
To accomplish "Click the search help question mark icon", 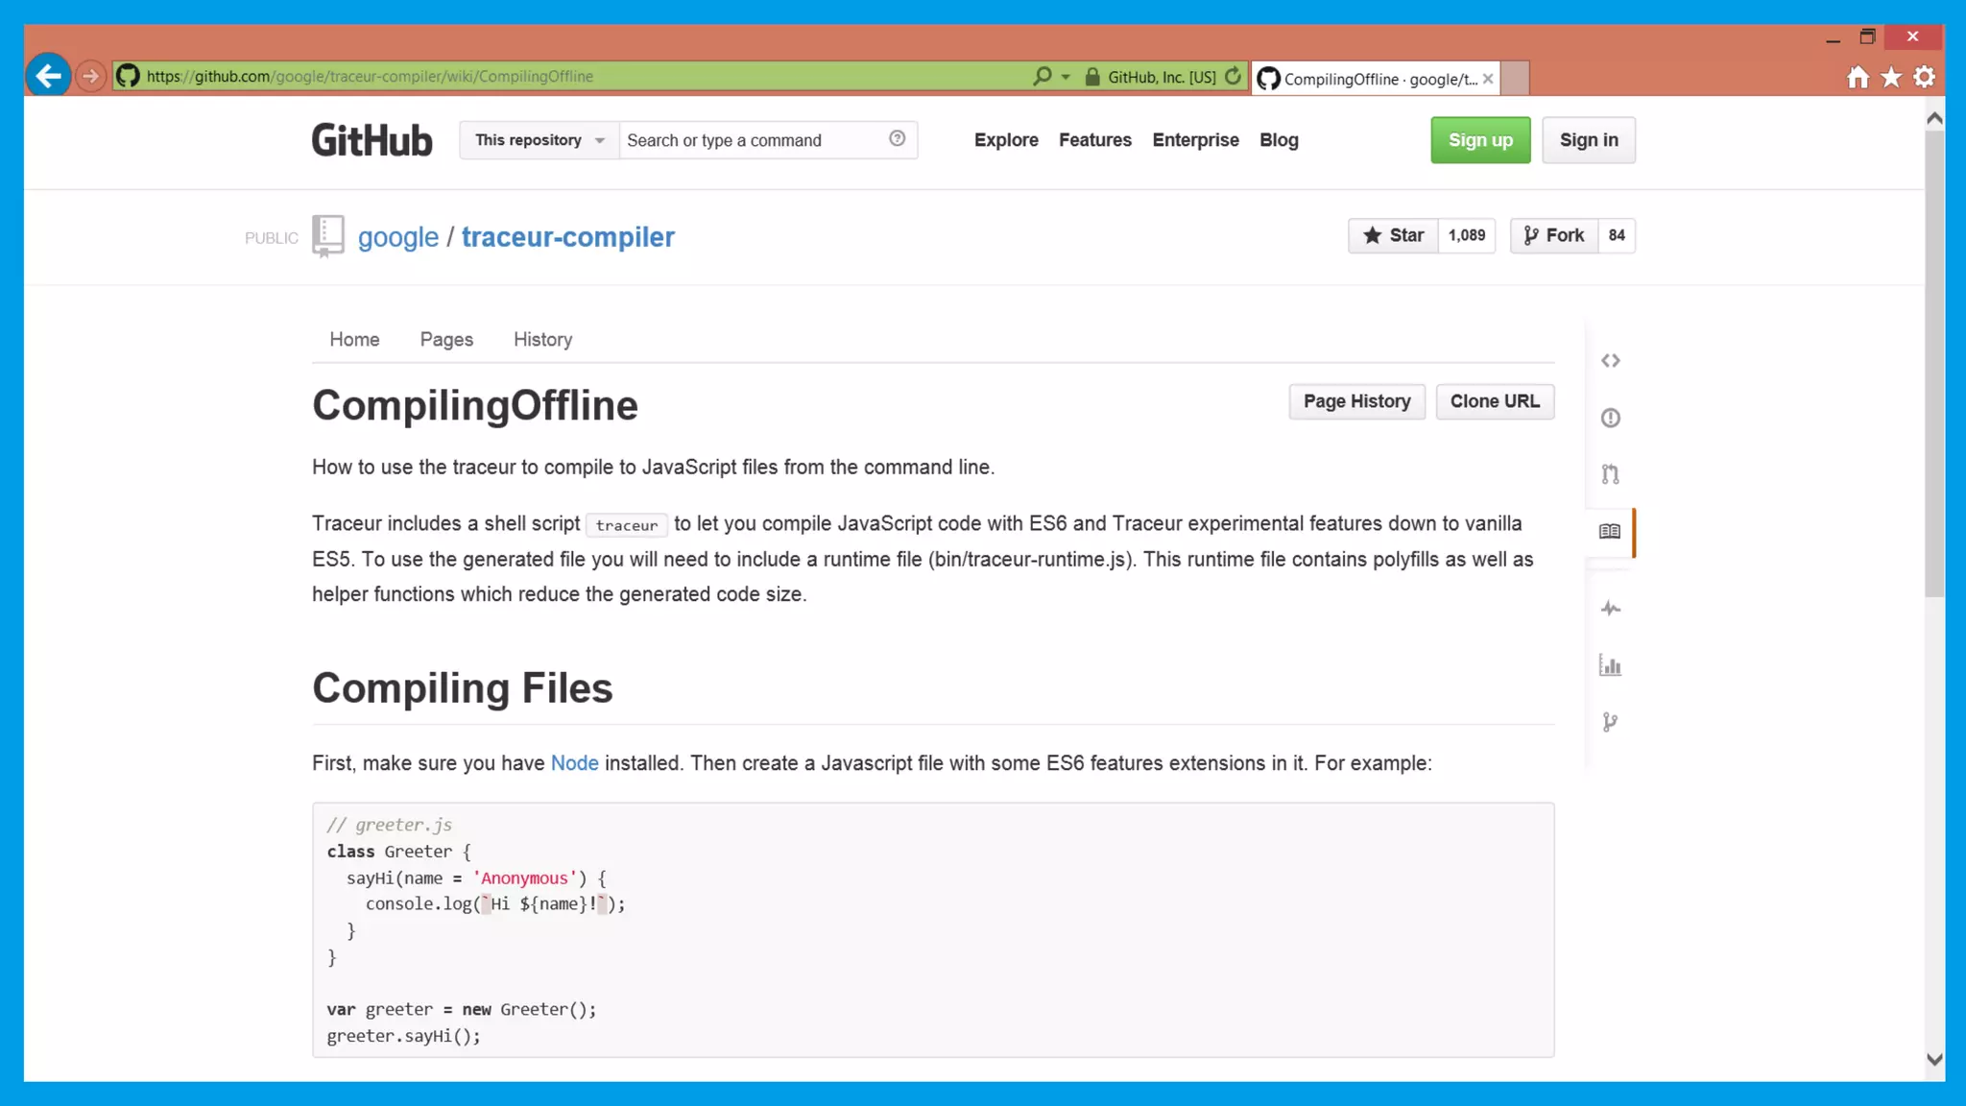I will [x=897, y=139].
